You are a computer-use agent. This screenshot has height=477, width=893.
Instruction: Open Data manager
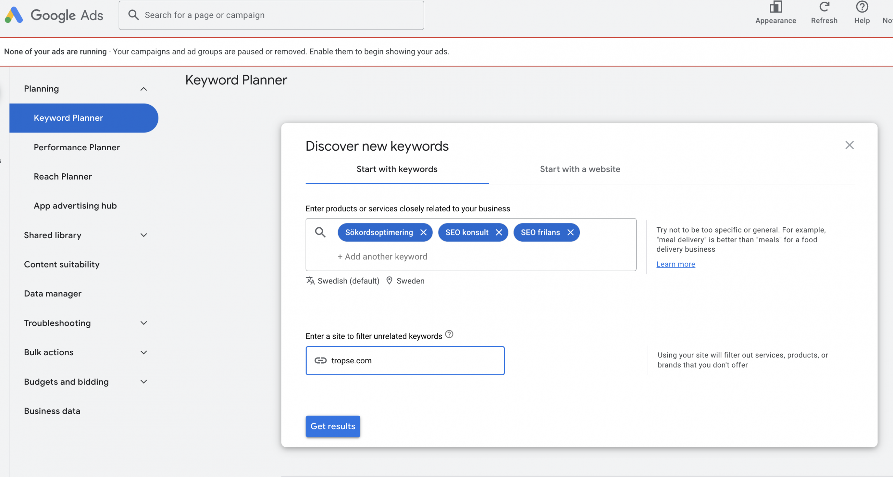point(53,294)
